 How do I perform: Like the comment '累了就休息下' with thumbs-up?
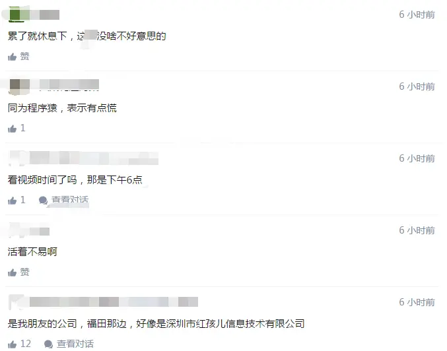coord(13,57)
